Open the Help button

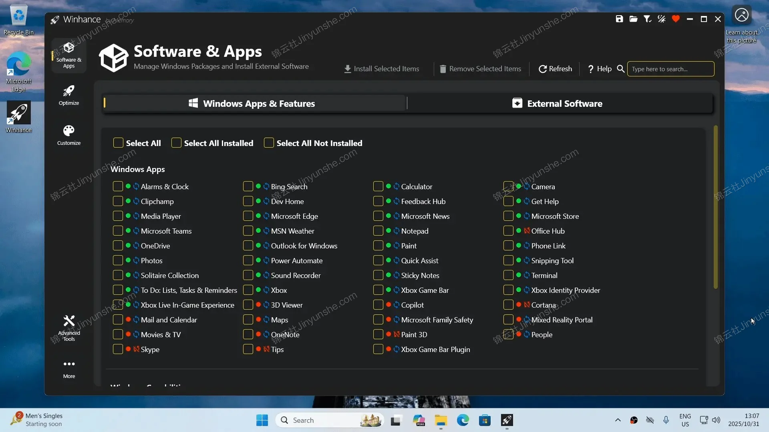[x=600, y=69]
